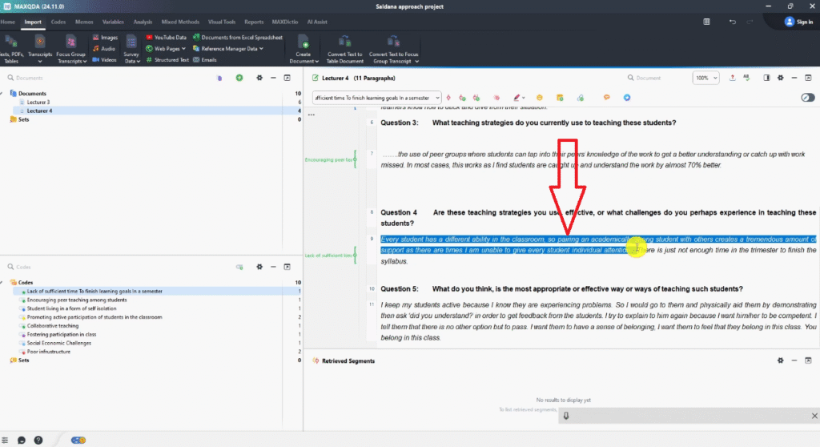Click the Emails import icon
Screen dimensions: 820x447
coord(195,59)
